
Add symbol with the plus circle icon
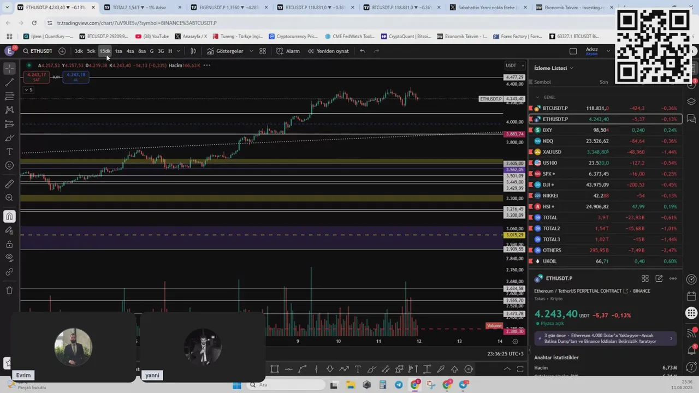click(x=62, y=51)
